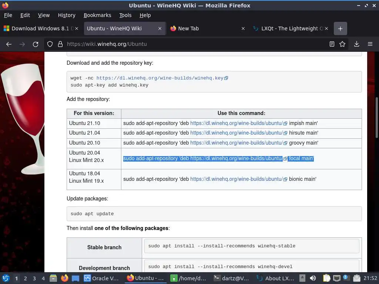Click the padlock site security icon
The width and height of the screenshot is (379, 284).
(x=60, y=44)
